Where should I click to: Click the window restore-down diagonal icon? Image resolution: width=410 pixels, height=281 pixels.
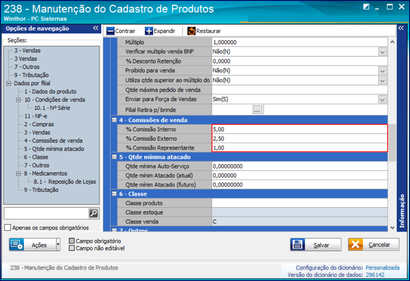(366, 7)
